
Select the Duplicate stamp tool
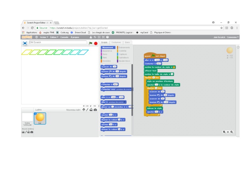91,37
